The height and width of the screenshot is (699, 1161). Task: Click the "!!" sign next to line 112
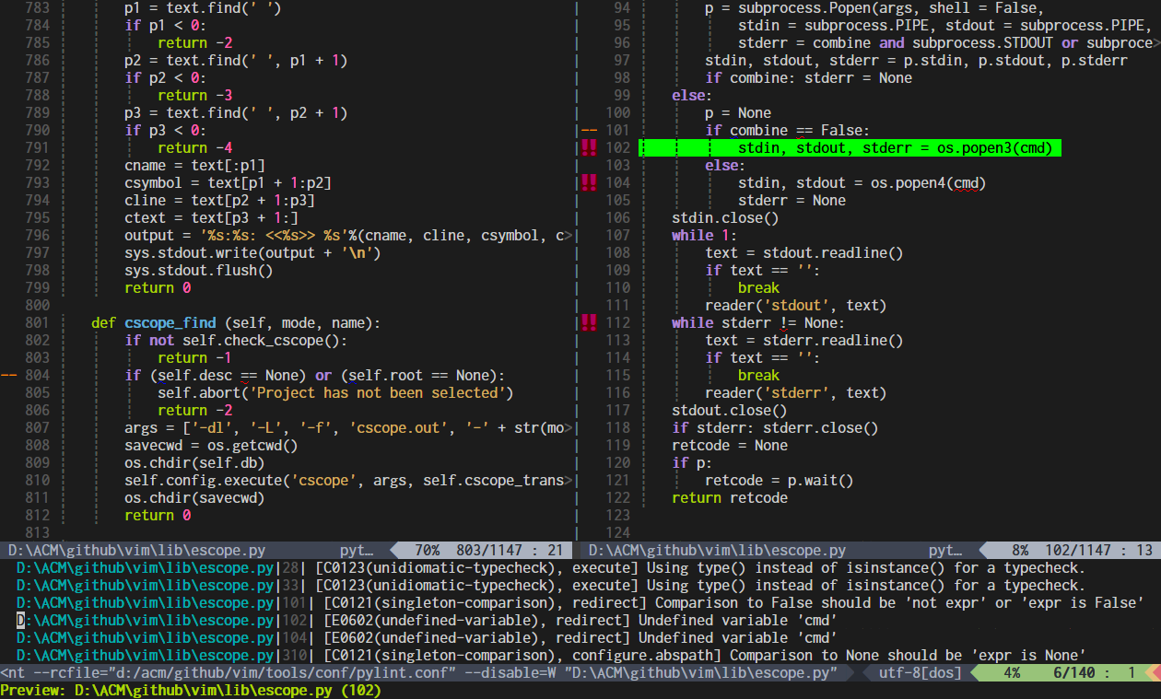(588, 322)
